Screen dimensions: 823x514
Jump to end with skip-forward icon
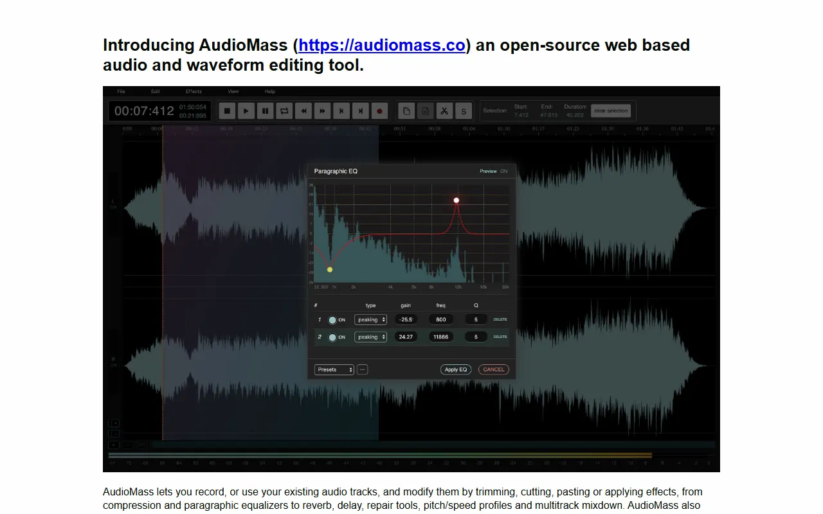(361, 111)
